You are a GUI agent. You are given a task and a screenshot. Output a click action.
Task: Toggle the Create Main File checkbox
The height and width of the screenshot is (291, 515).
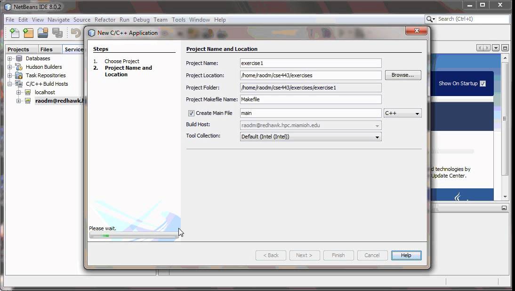click(191, 113)
